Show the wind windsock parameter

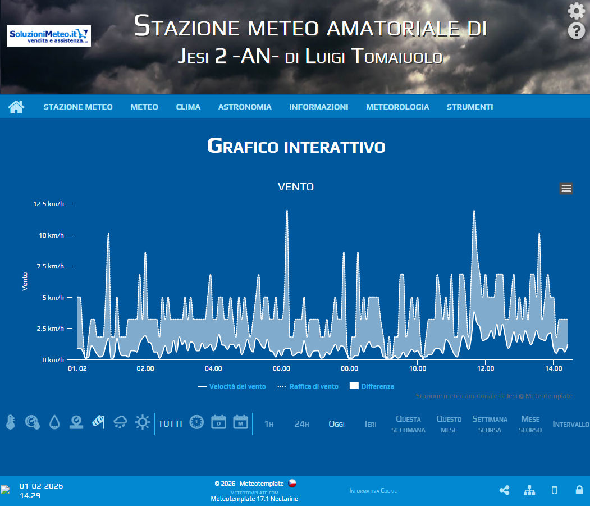pos(98,422)
